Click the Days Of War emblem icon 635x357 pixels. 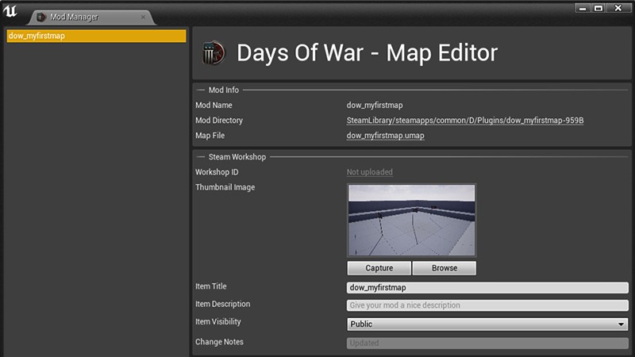214,53
